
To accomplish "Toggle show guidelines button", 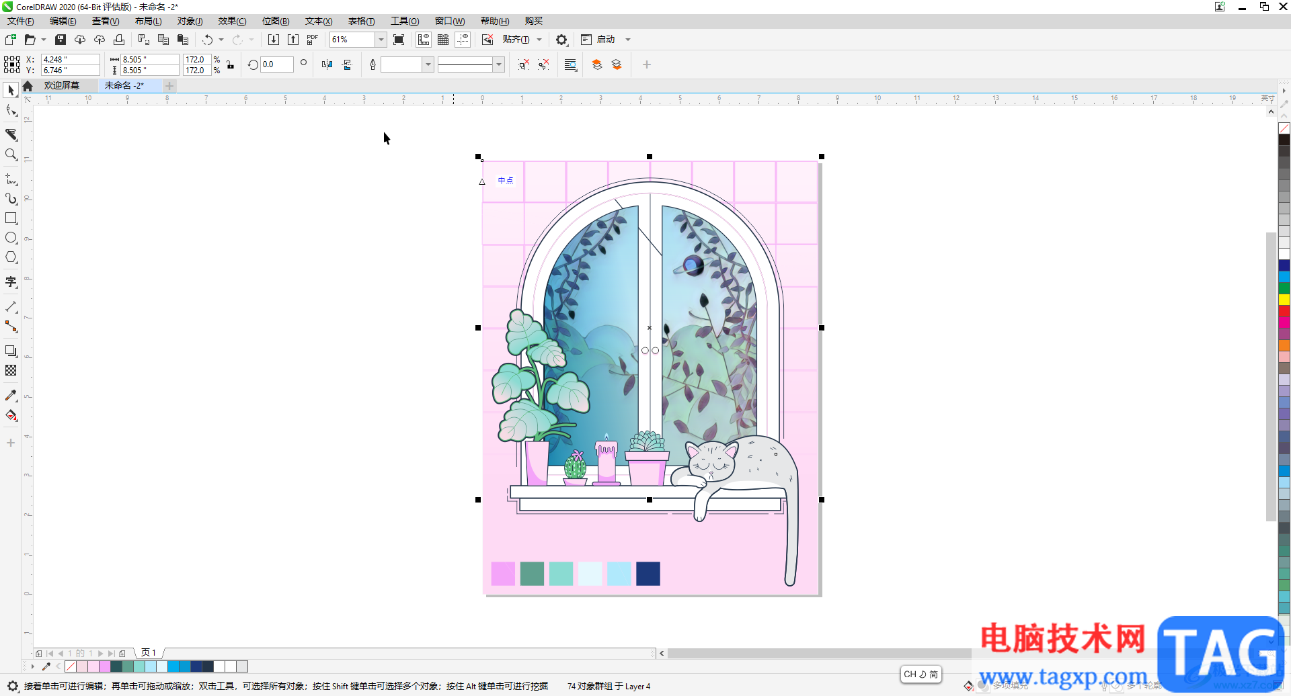I will 463,40.
